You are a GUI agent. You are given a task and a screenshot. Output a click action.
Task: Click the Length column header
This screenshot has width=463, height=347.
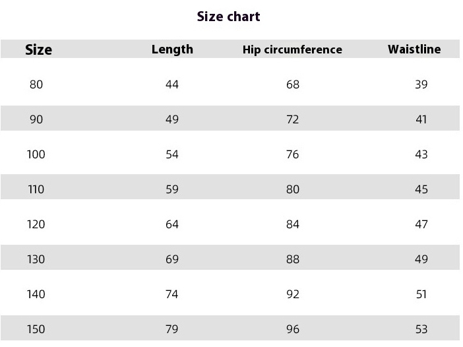(x=172, y=49)
